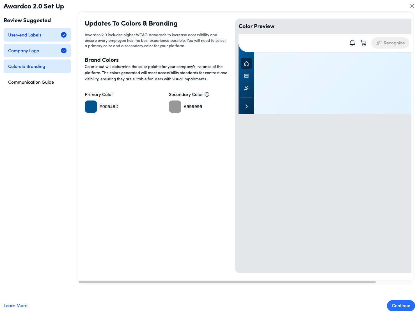
Task: Go to the Company Logo step
Action: tap(24, 51)
